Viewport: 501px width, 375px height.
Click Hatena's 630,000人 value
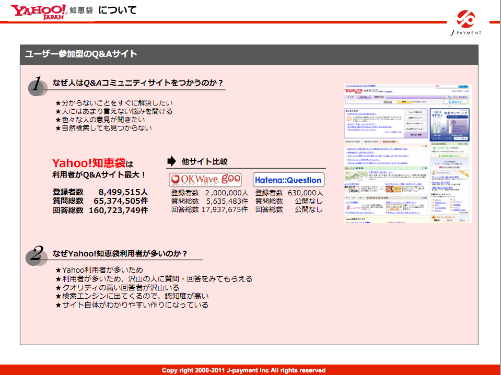[x=305, y=193]
